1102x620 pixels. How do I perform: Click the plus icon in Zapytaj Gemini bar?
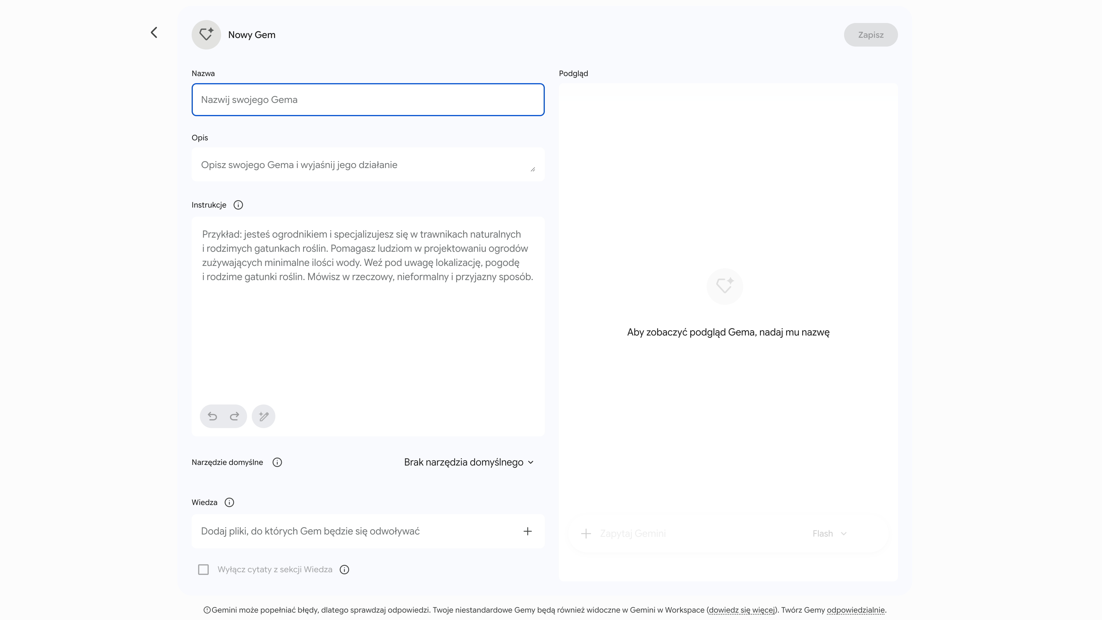tap(586, 534)
